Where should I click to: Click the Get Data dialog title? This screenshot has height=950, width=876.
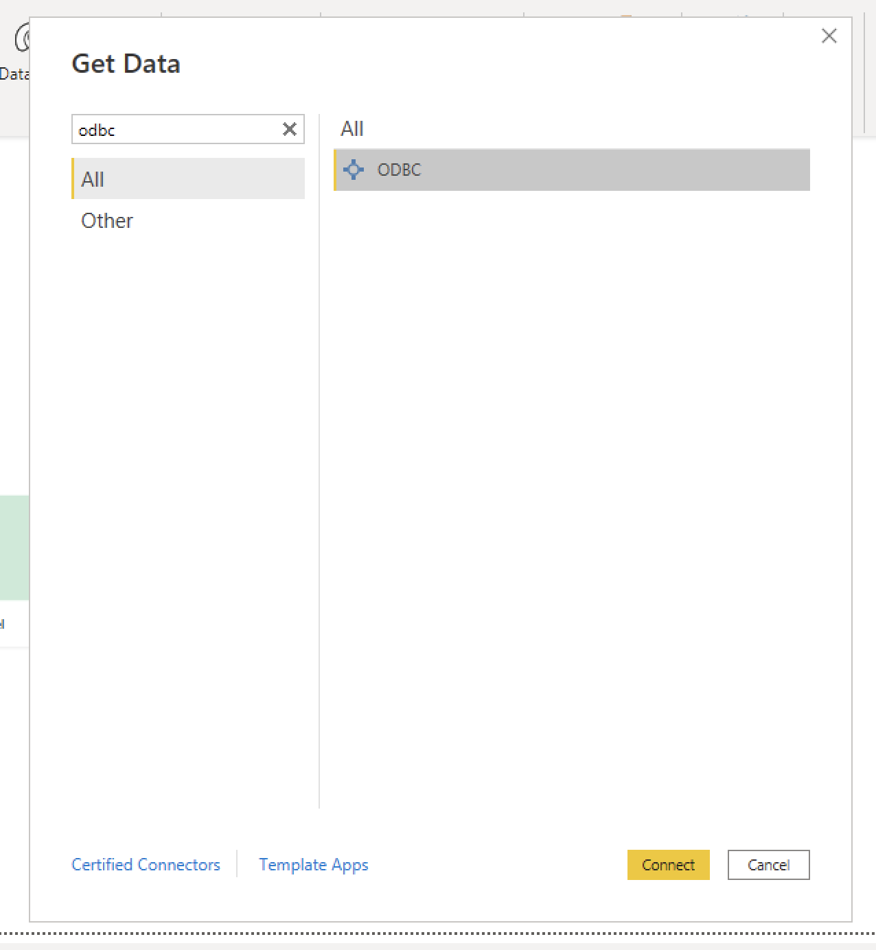[x=126, y=64]
